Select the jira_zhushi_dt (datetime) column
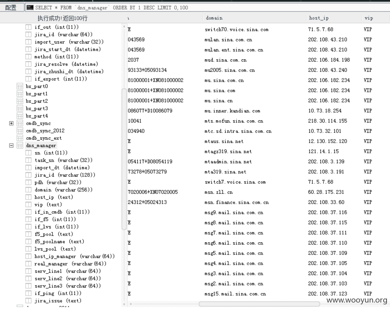 pos(69,71)
